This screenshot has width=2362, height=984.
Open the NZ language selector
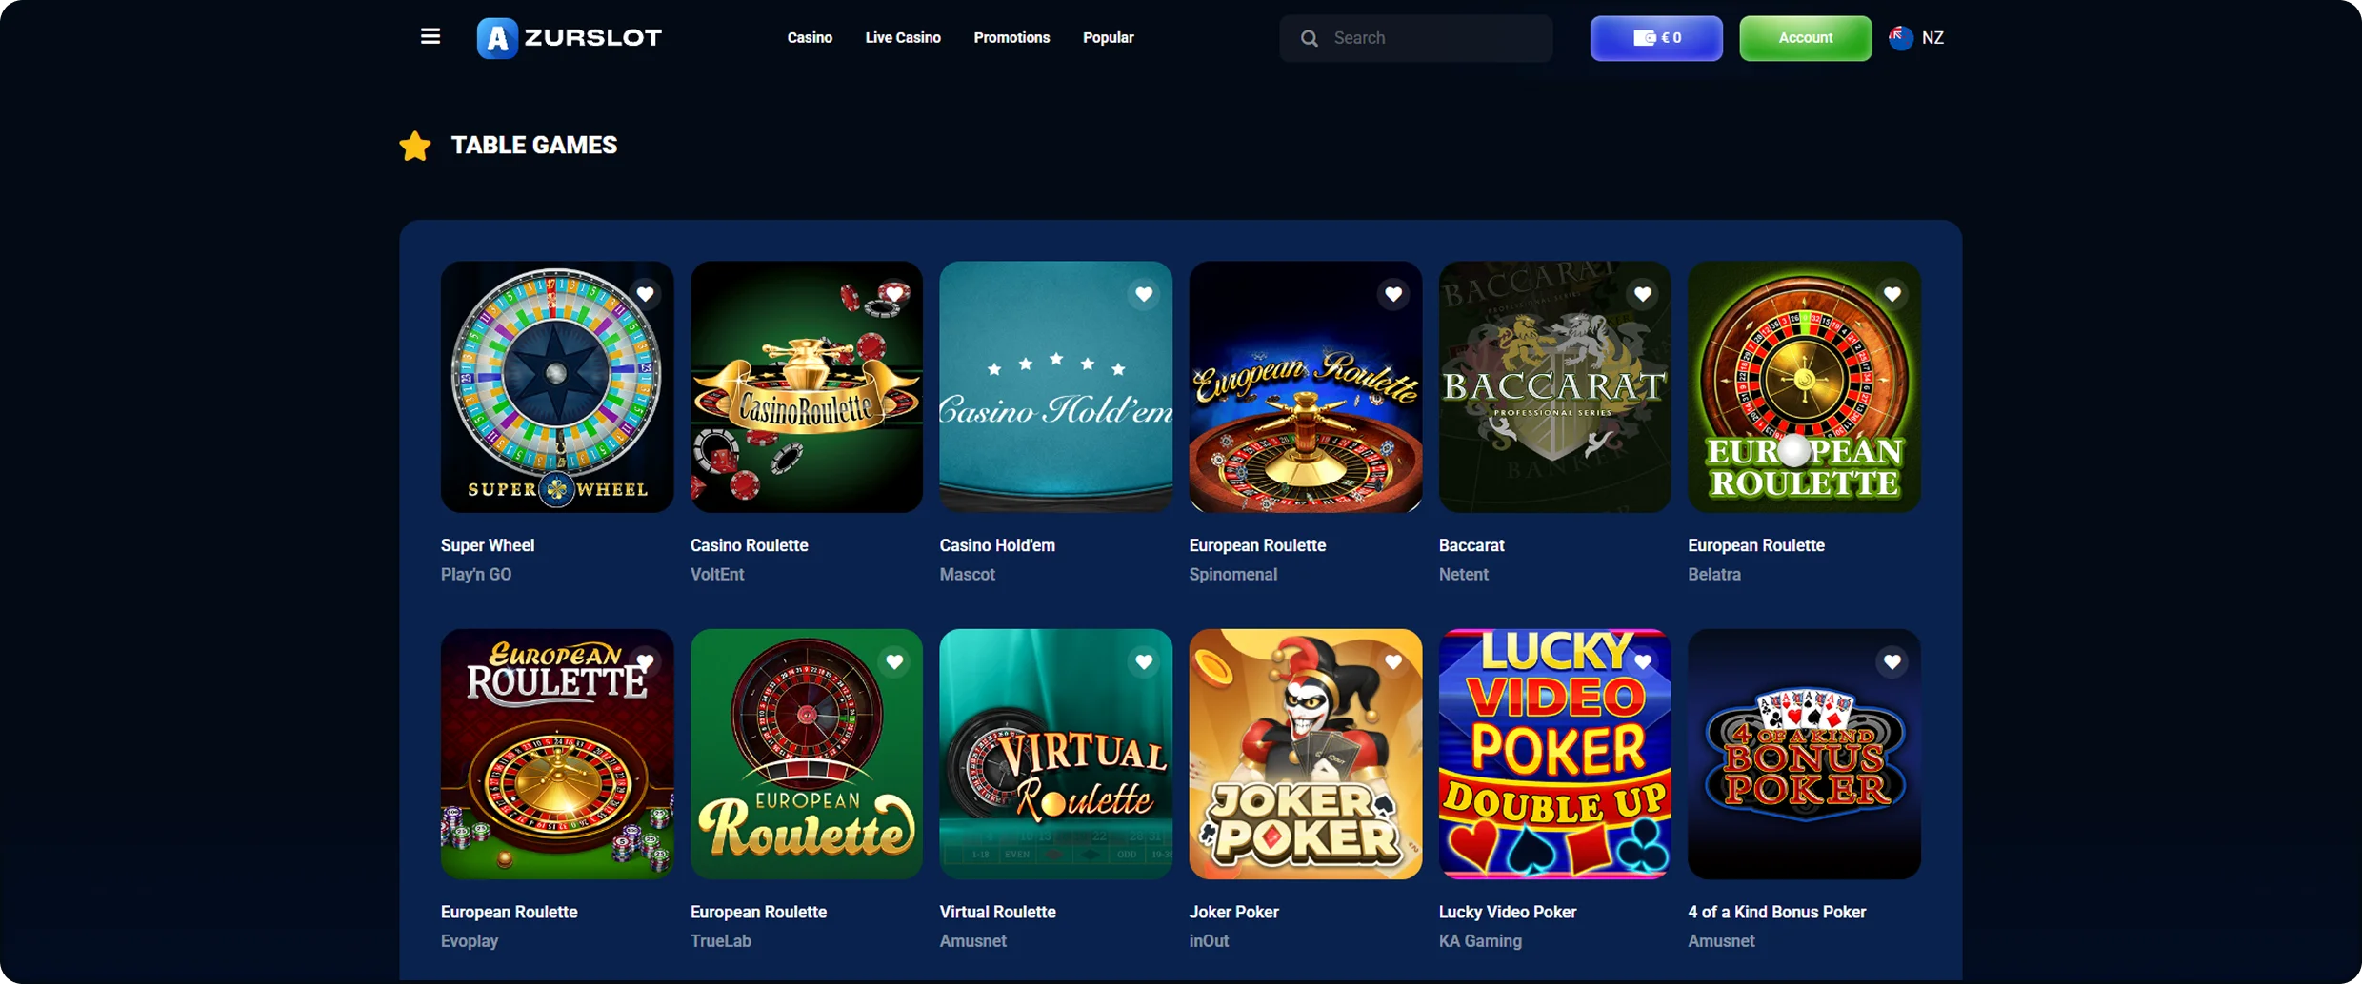1916,38
